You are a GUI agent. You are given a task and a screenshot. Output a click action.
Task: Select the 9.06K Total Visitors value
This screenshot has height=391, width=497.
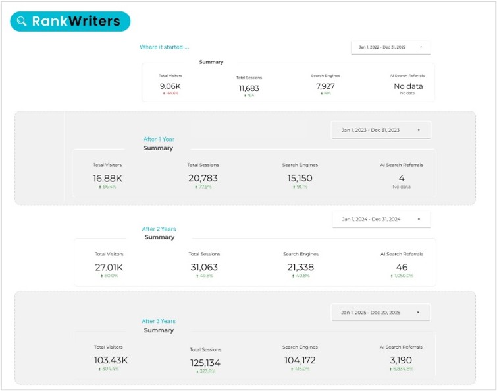pos(170,86)
